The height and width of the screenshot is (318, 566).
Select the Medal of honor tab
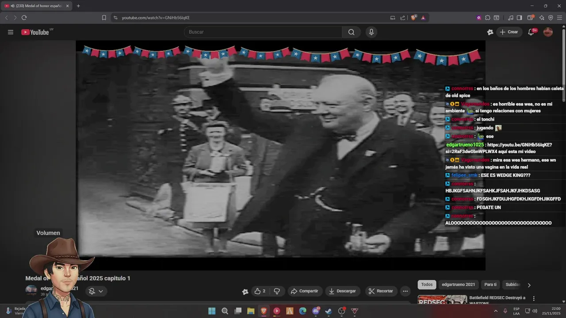36,6
